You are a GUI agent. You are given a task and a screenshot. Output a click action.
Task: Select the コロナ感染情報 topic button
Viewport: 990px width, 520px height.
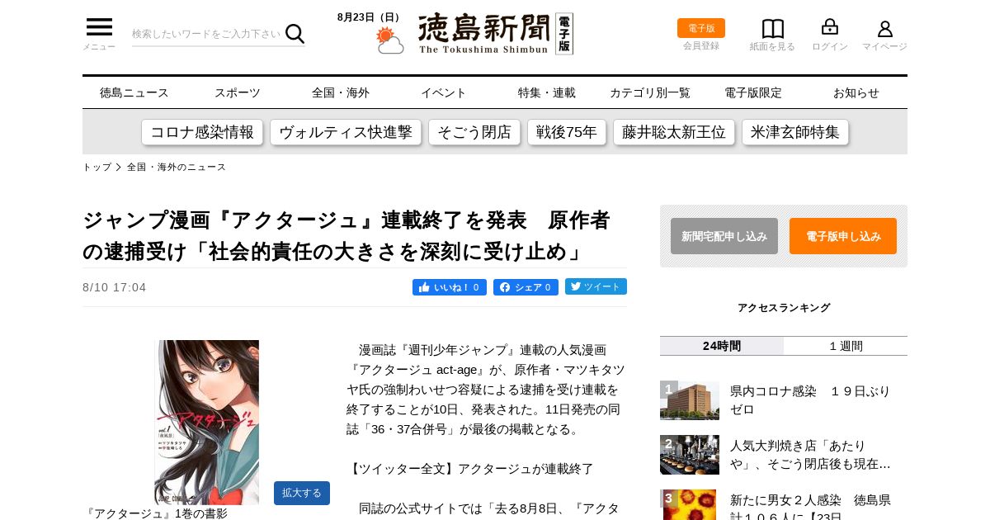202,132
